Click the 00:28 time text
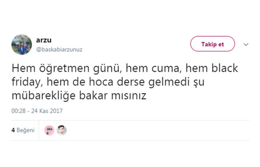 click(18, 111)
